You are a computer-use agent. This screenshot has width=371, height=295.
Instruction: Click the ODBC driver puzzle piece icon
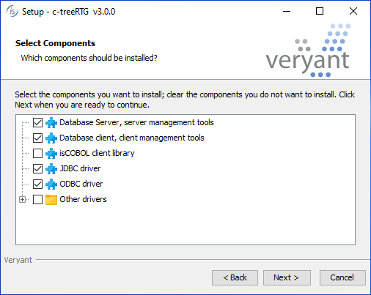[x=51, y=184]
